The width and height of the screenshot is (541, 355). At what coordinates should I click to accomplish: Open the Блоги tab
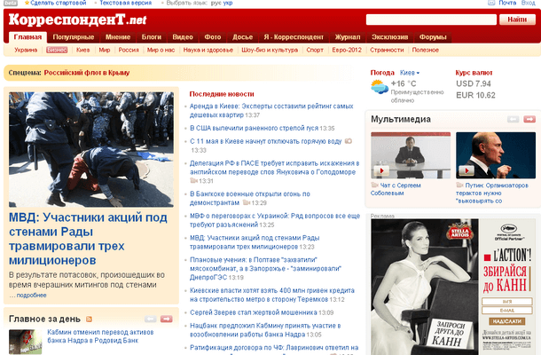pos(152,37)
